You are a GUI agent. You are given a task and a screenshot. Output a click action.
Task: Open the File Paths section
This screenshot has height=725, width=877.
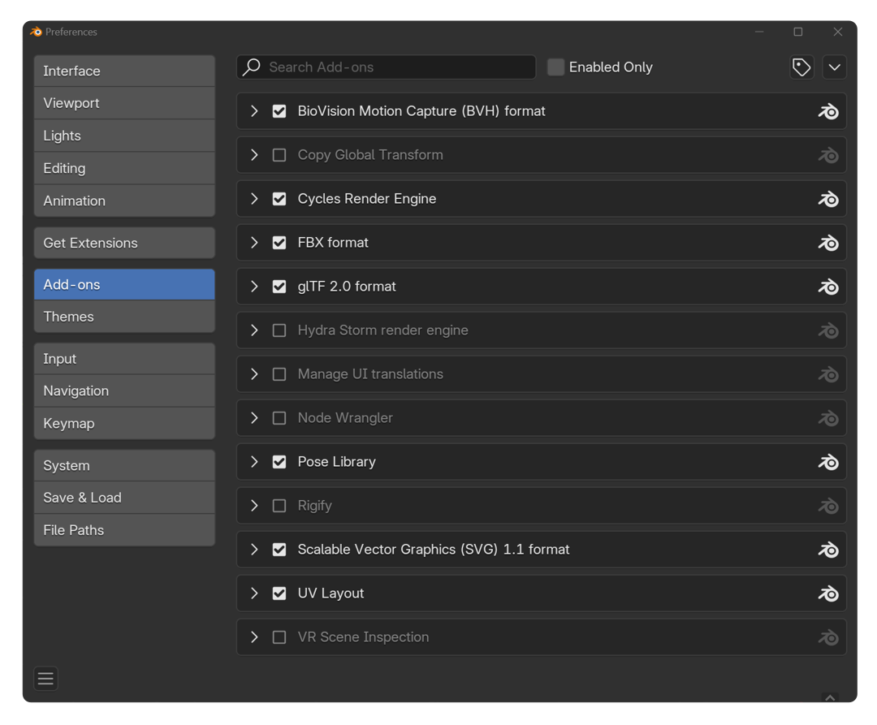click(x=124, y=530)
